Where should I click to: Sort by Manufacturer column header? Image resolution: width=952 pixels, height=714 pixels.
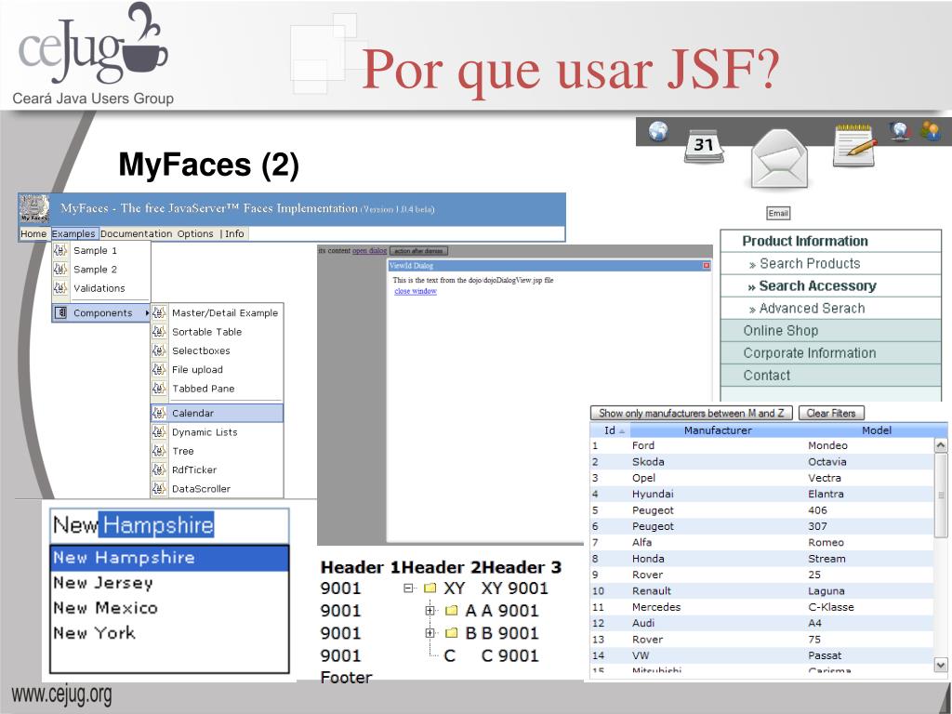click(718, 430)
